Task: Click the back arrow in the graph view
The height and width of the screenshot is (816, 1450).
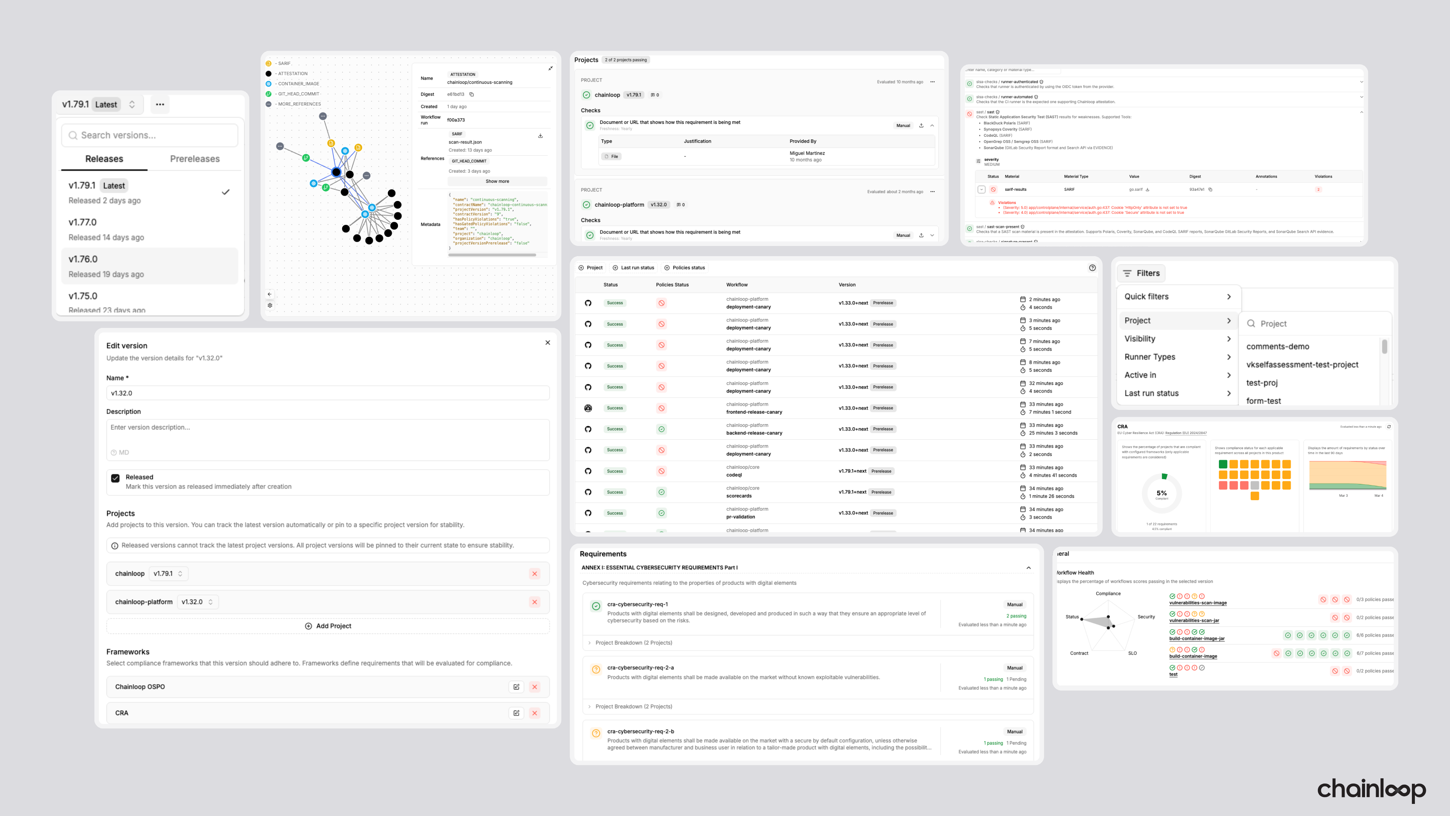Action: [x=270, y=294]
